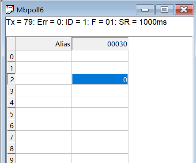Select the top-left corner grid cell
The width and height of the screenshot is (196, 163).
click(11, 44)
